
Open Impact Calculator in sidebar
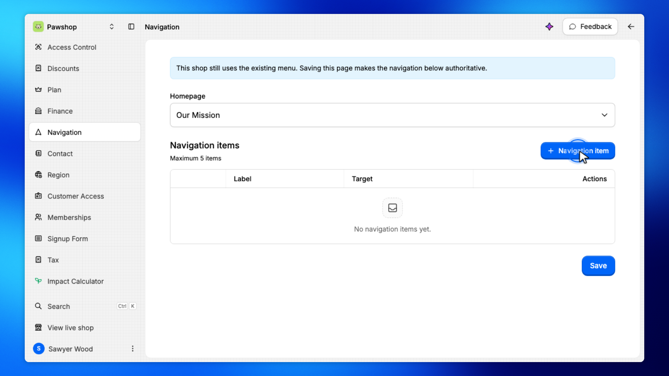[x=85, y=281]
